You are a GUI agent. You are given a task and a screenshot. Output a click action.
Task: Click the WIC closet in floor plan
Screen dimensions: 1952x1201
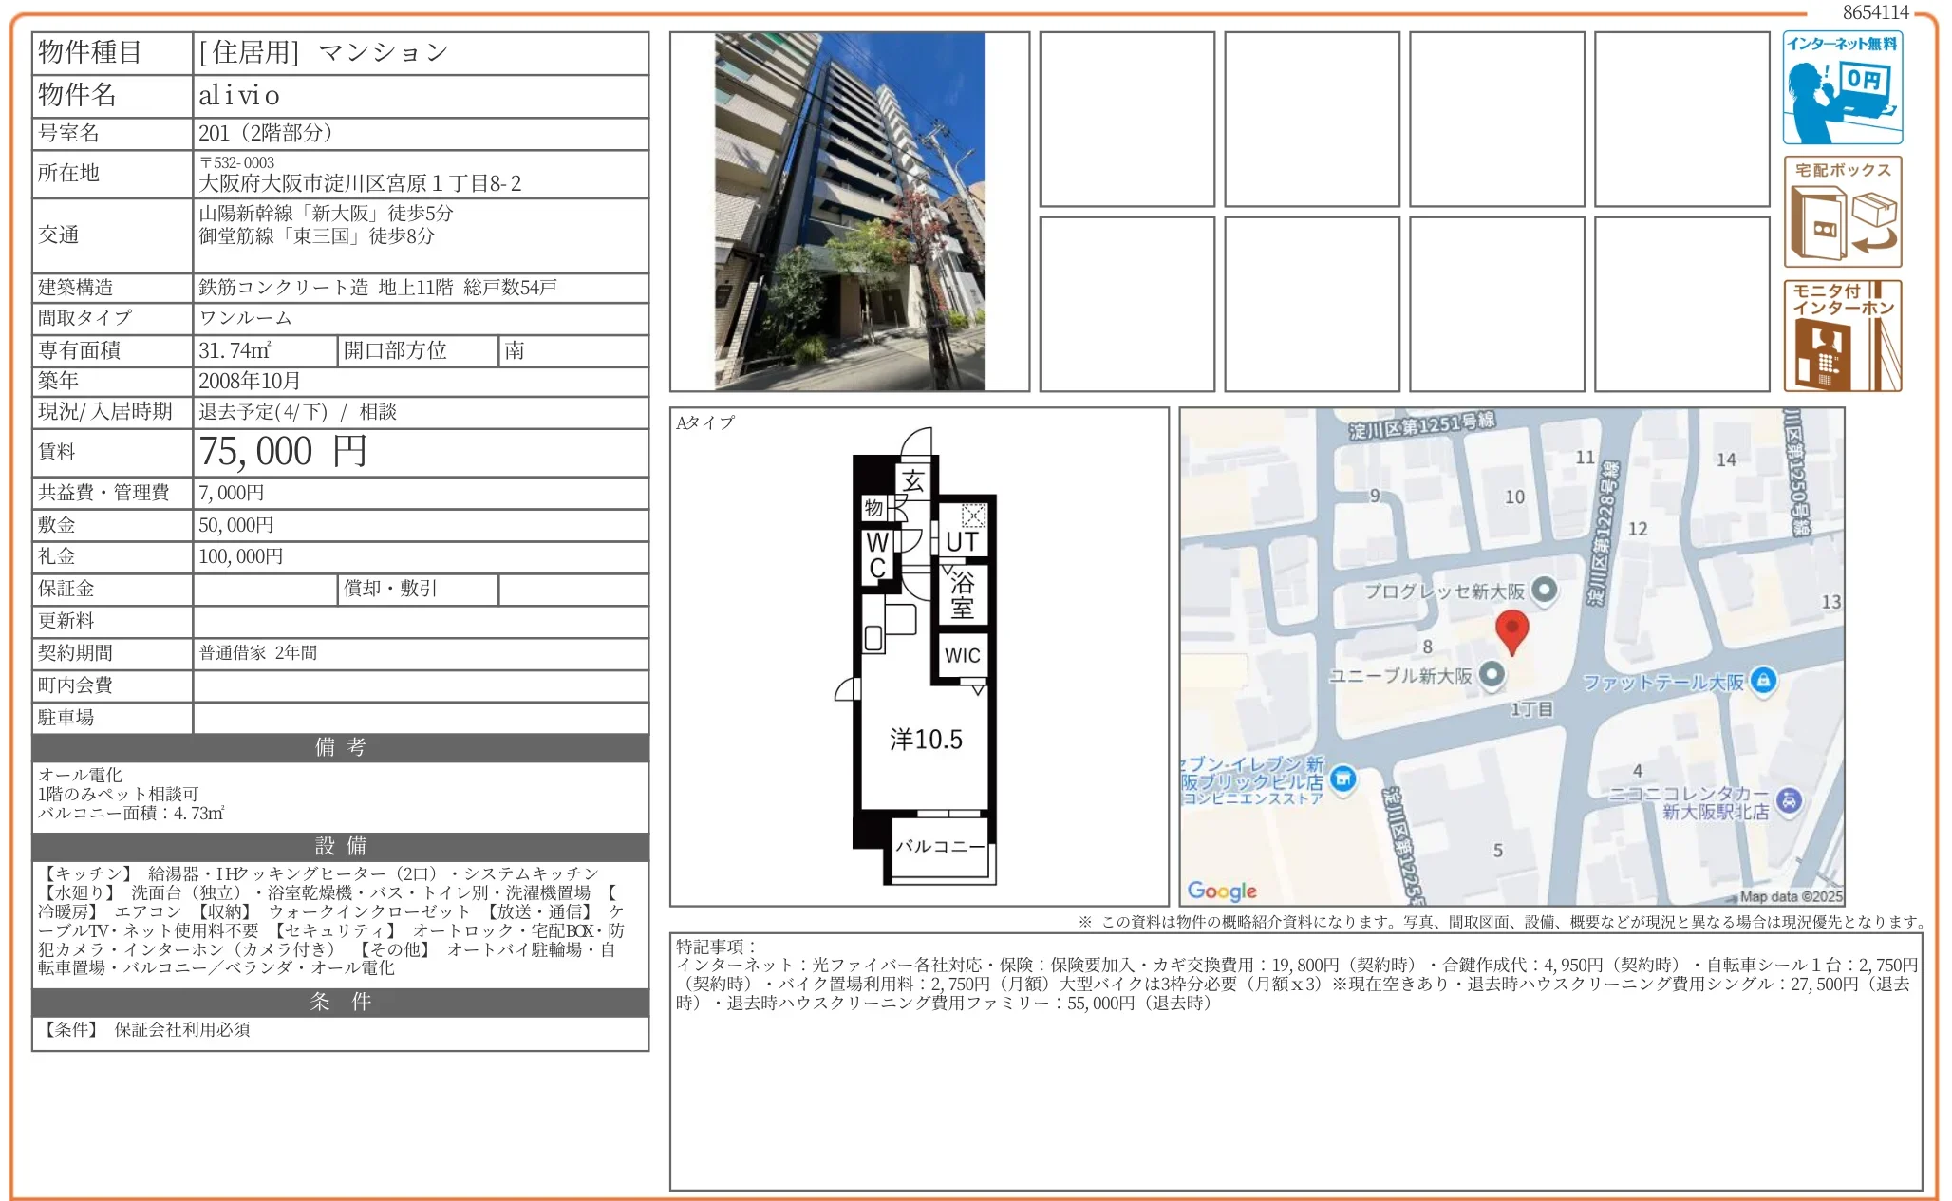point(962,655)
